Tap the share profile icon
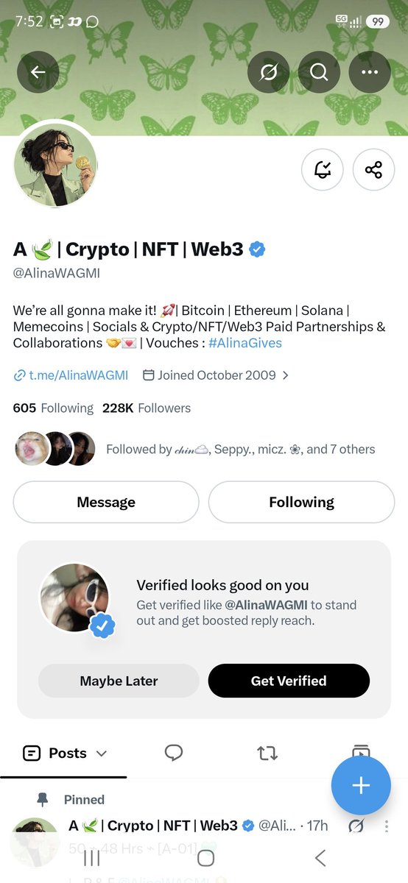Image resolution: width=408 pixels, height=883 pixels. 373,170
